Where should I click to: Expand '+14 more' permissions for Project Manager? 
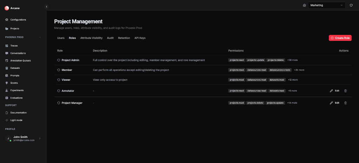pyautogui.click(x=292, y=103)
